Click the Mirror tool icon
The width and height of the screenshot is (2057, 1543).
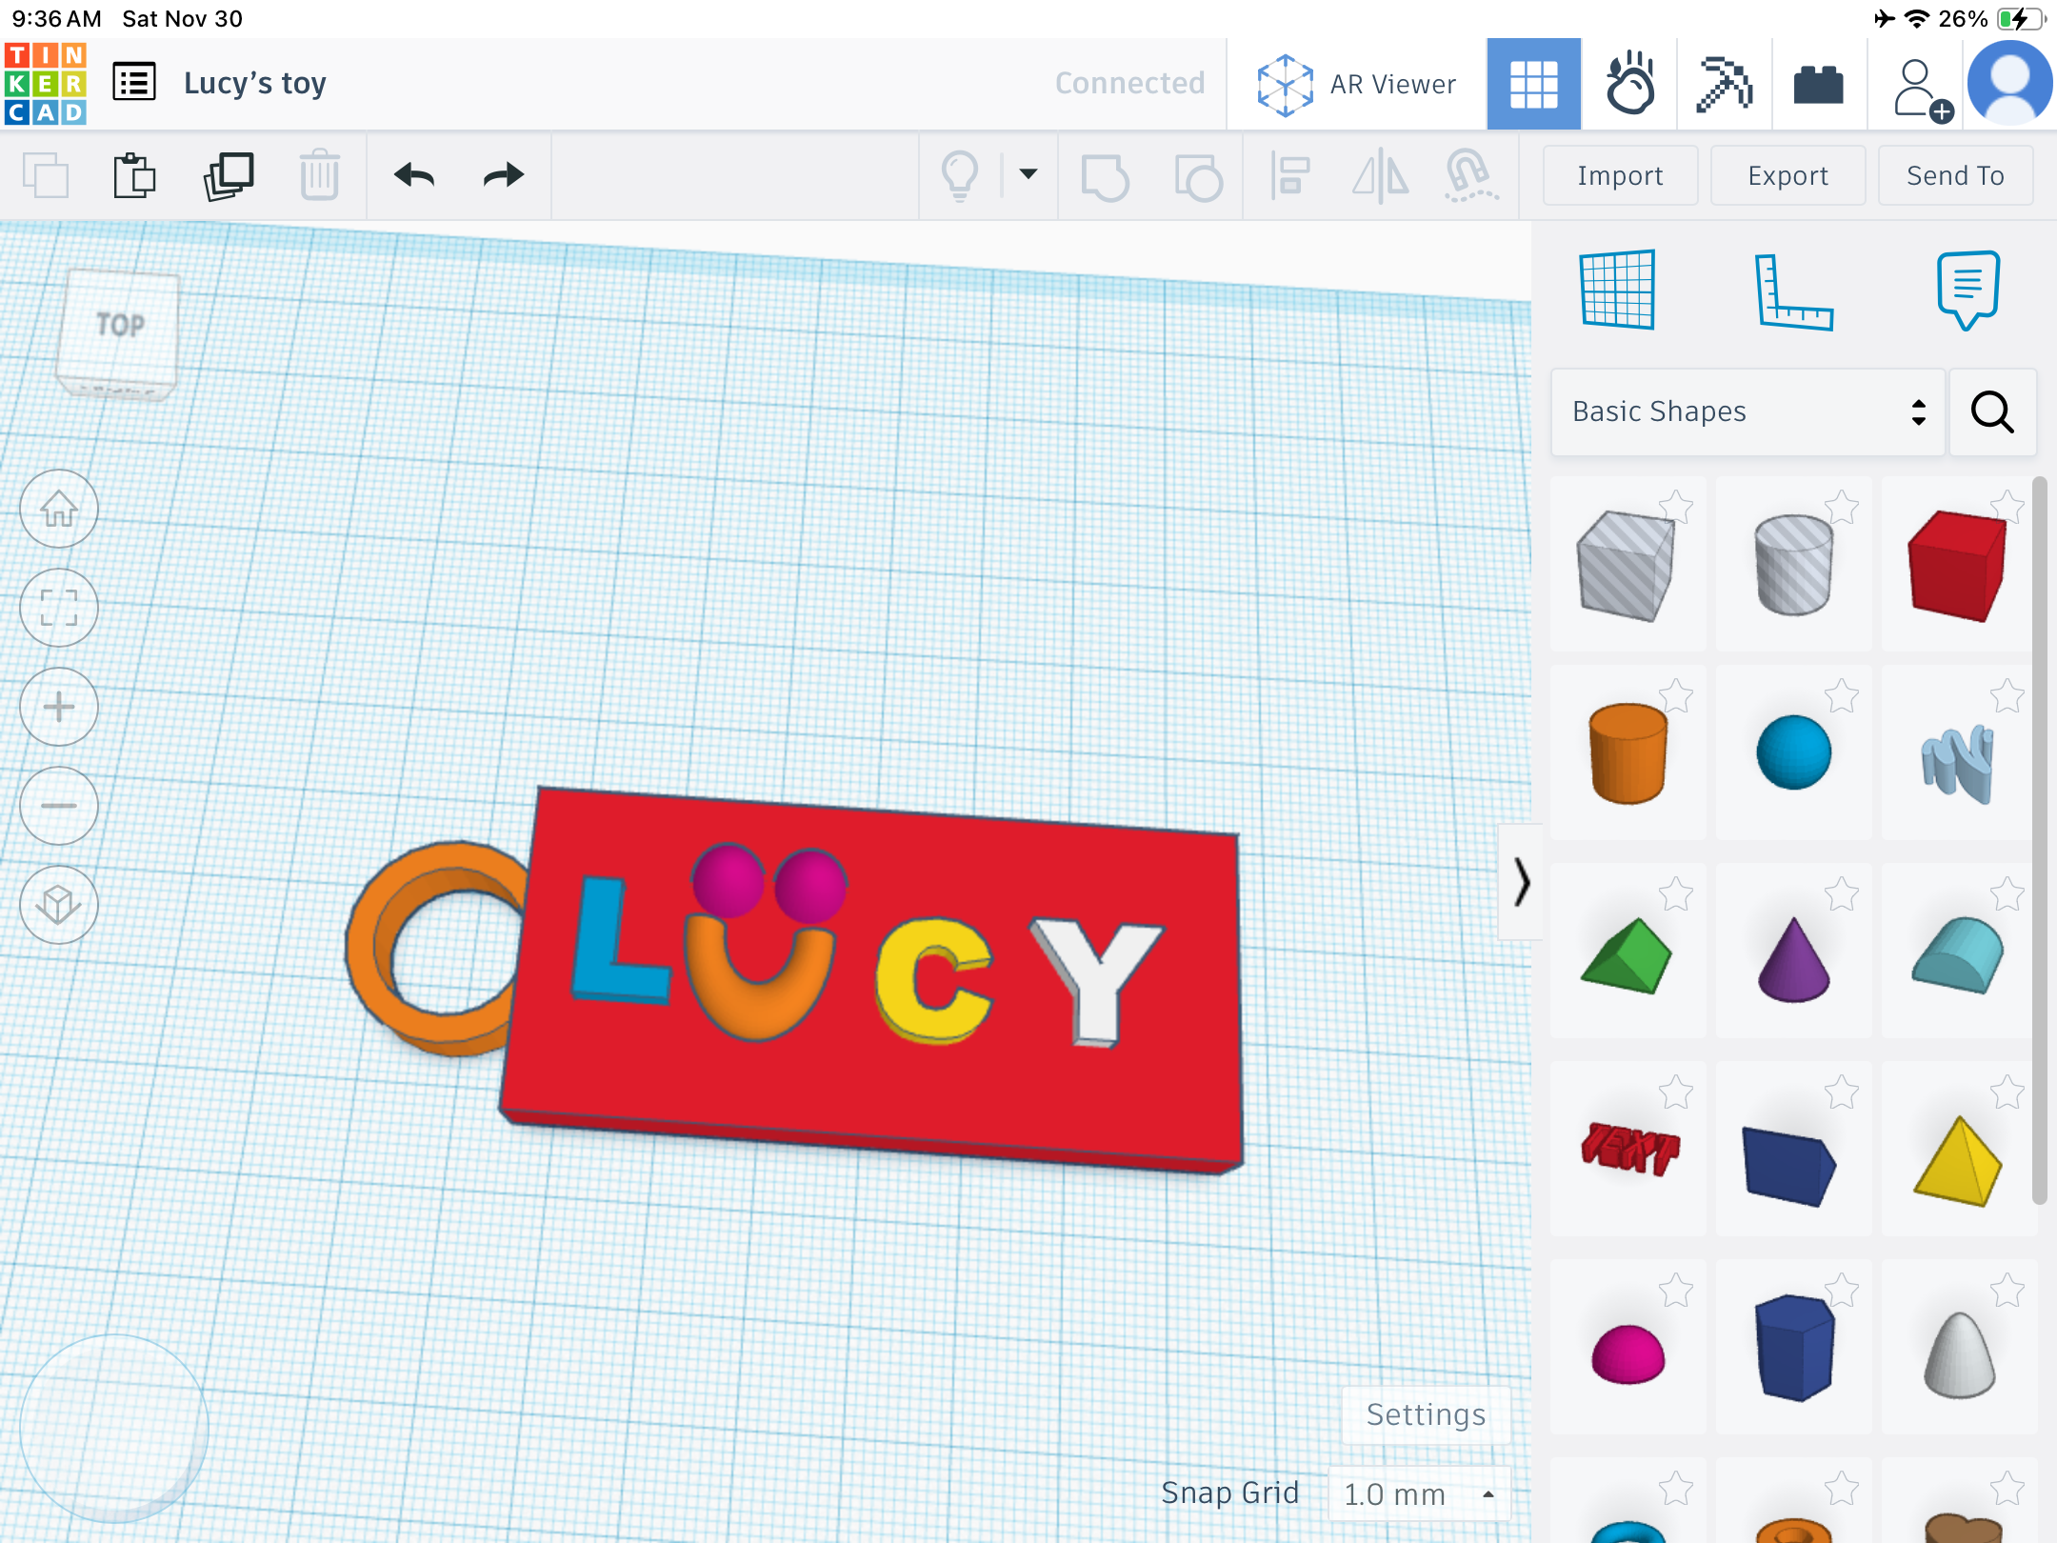tap(1380, 177)
